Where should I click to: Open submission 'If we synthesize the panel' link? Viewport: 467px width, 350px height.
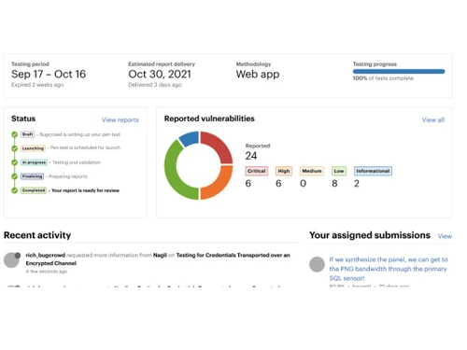[x=389, y=269]
